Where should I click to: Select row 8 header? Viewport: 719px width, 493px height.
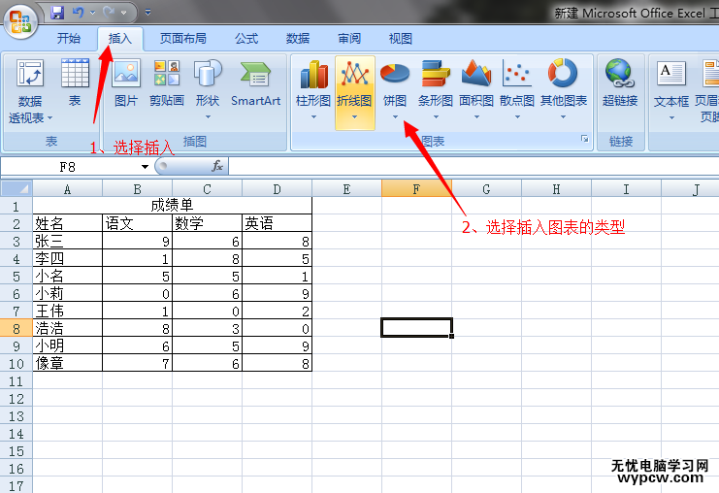click(16, 328)
